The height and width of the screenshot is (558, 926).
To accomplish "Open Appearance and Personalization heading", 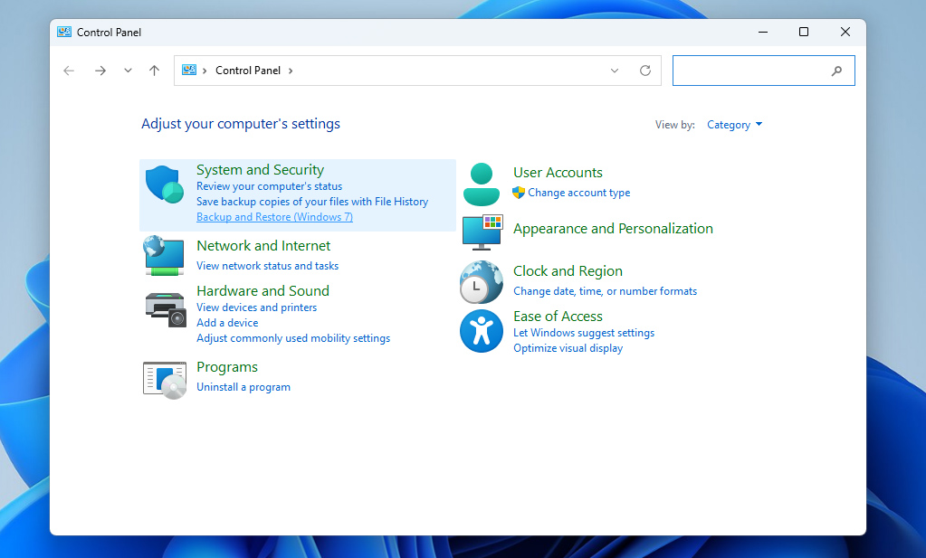I will coord(613,229).
